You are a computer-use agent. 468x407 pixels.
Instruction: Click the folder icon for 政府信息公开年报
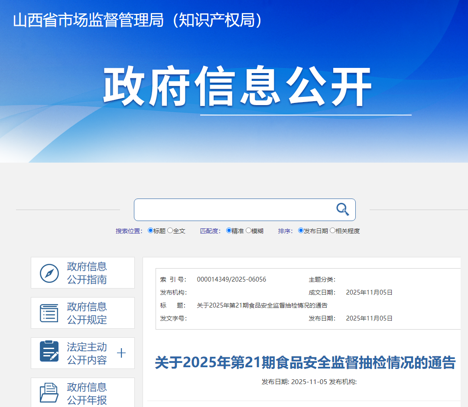pos(49,392)
